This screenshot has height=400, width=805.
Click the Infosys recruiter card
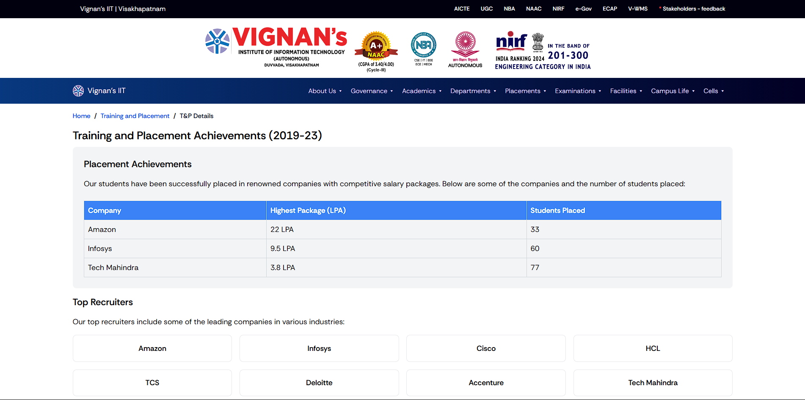319,348
